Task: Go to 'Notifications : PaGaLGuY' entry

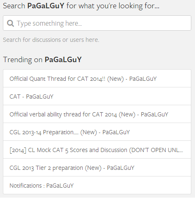Action: [97, 185]
